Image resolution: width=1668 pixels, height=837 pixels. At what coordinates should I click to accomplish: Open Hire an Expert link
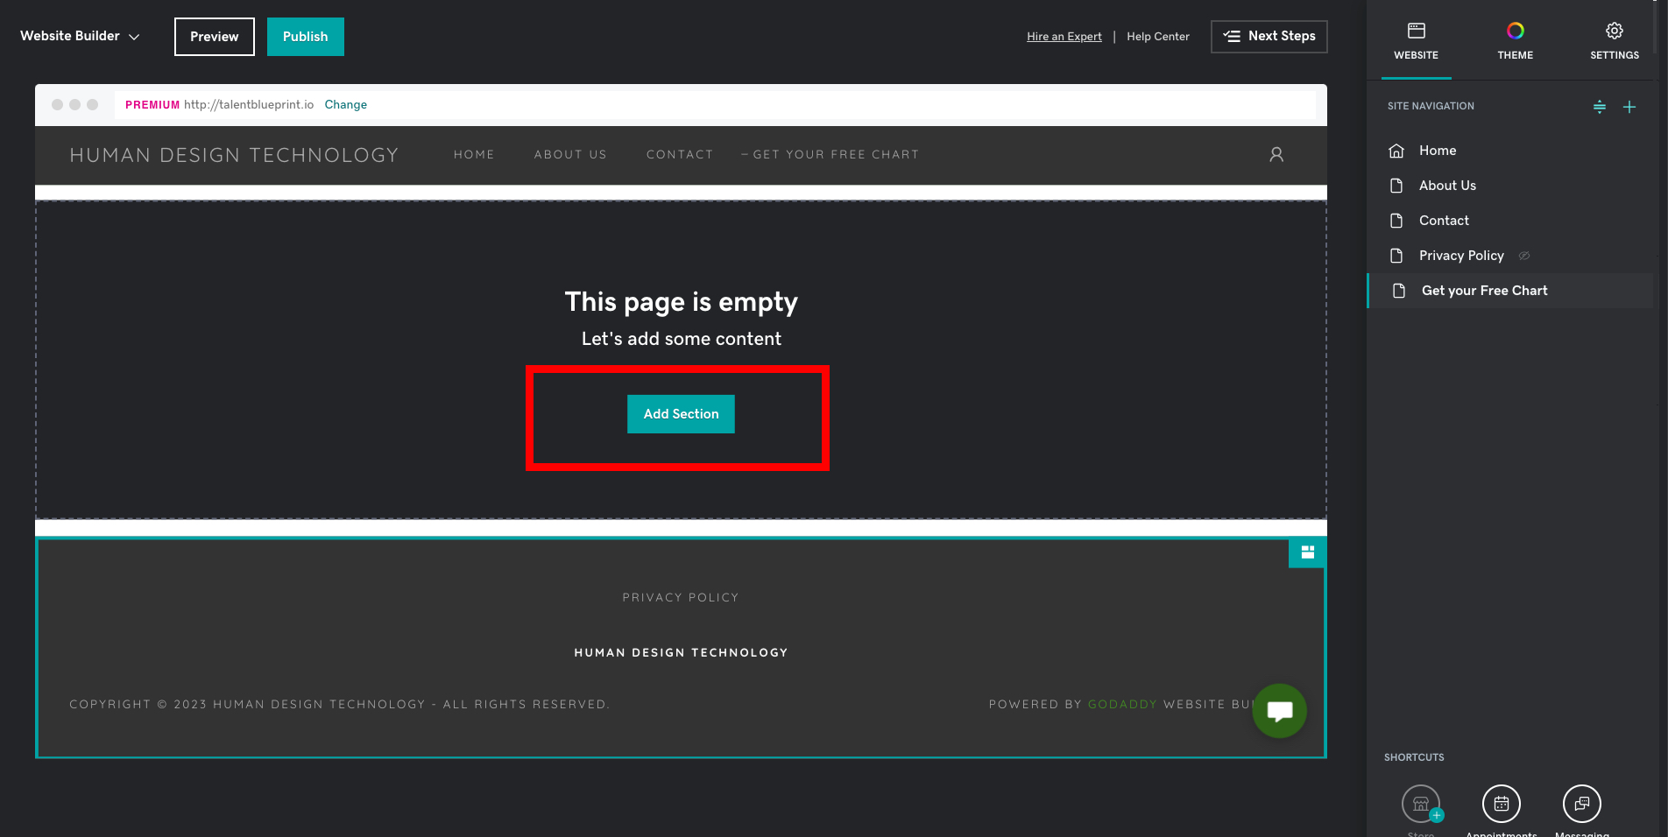point(1064,37)
